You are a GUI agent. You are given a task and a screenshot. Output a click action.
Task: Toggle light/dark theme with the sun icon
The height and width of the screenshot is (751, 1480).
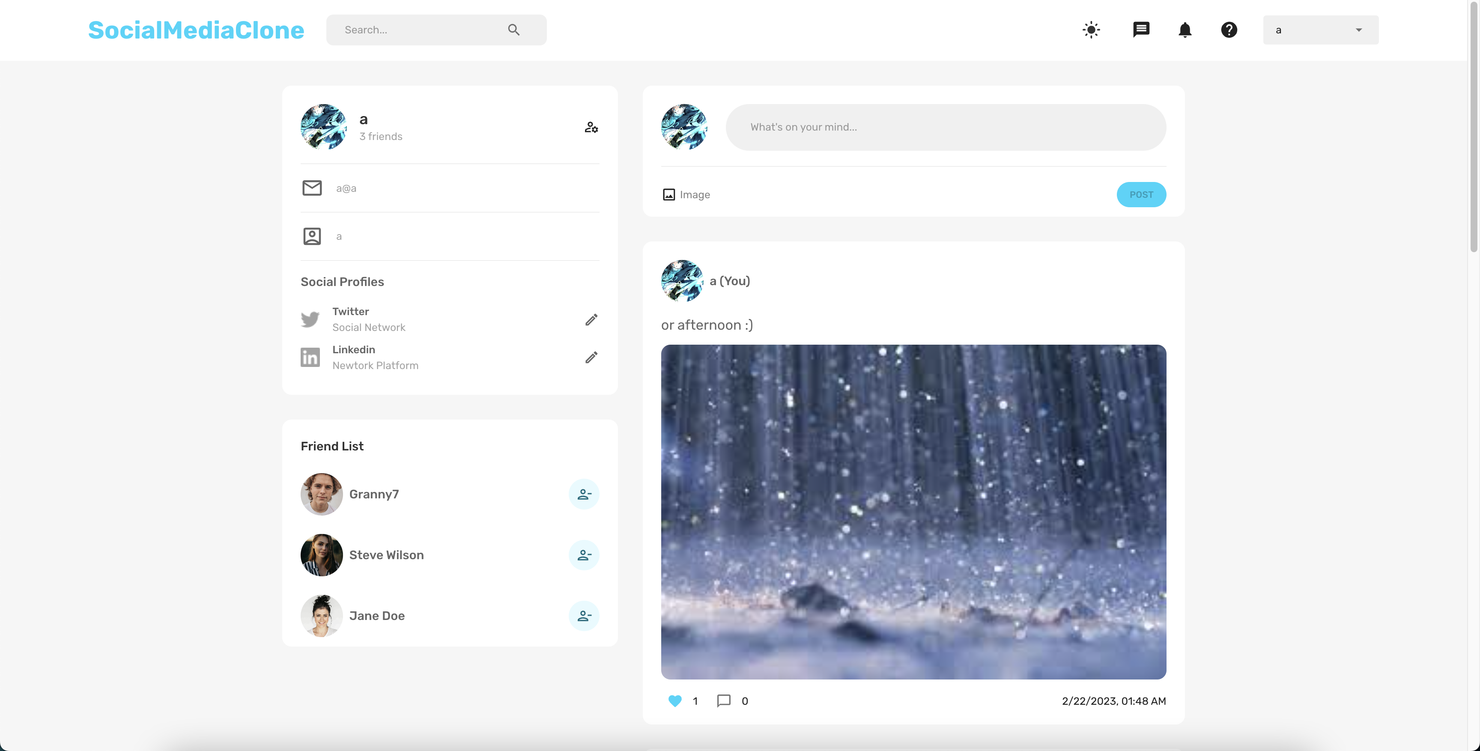1091,29
